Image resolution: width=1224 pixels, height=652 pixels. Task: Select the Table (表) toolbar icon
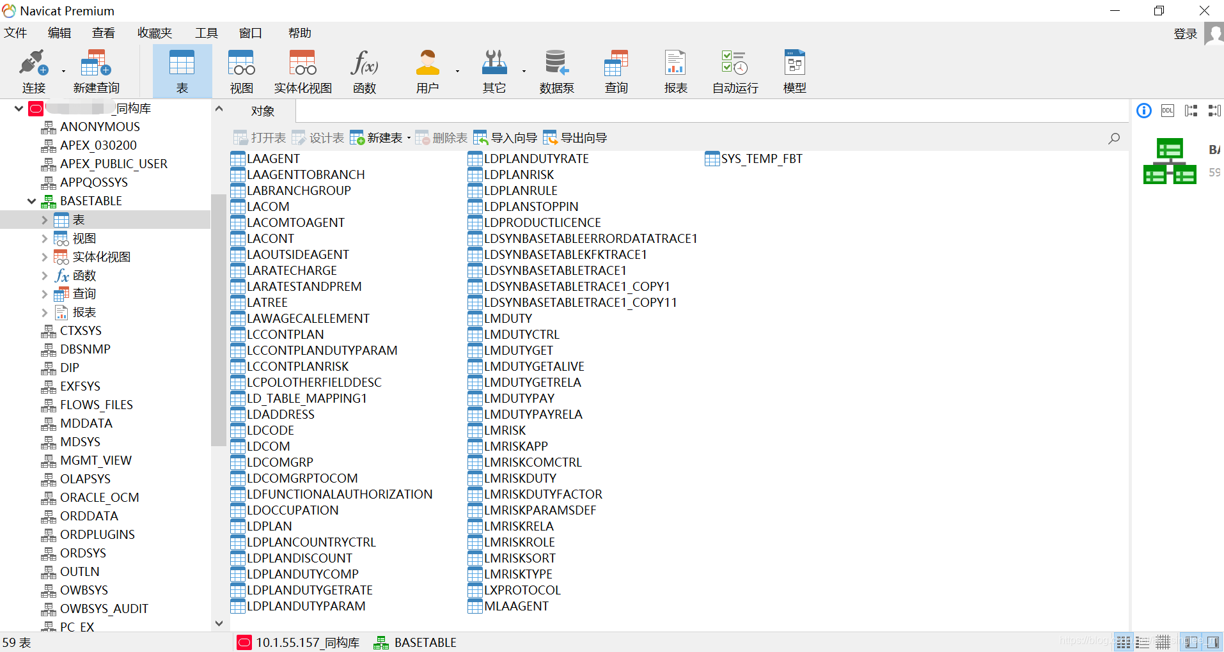182,71
